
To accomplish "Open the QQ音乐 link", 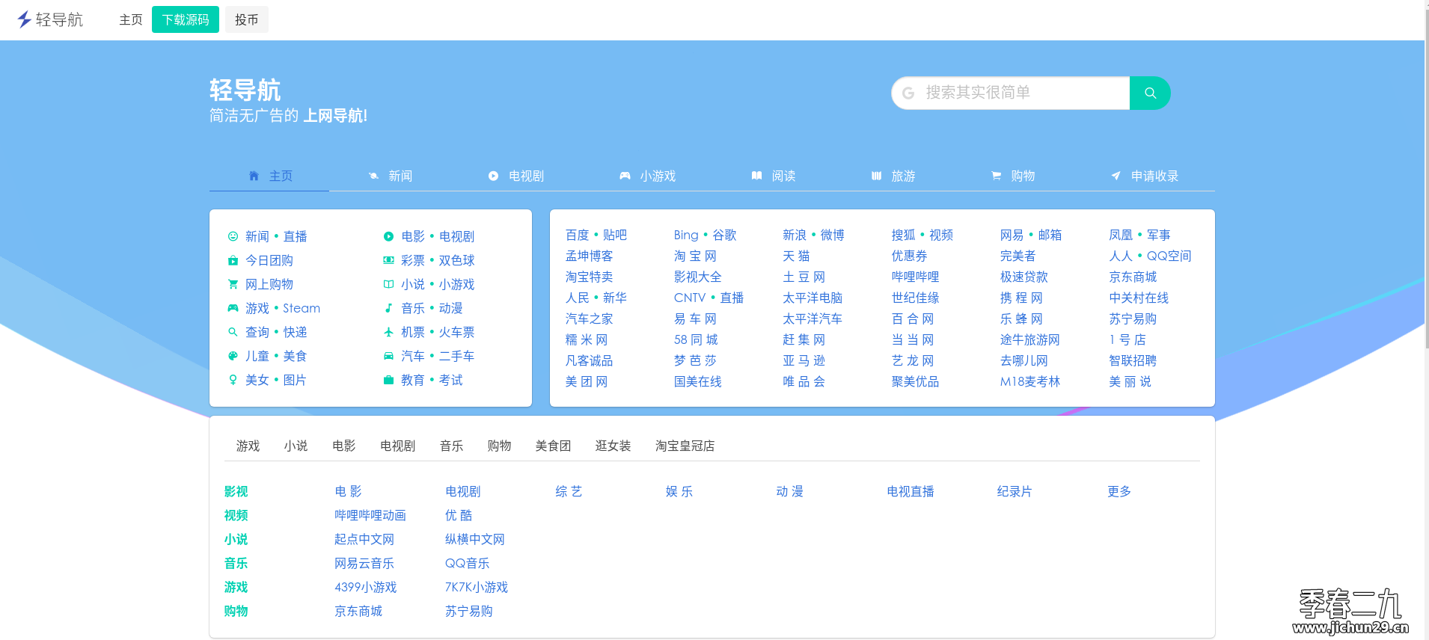I will 468,563.
